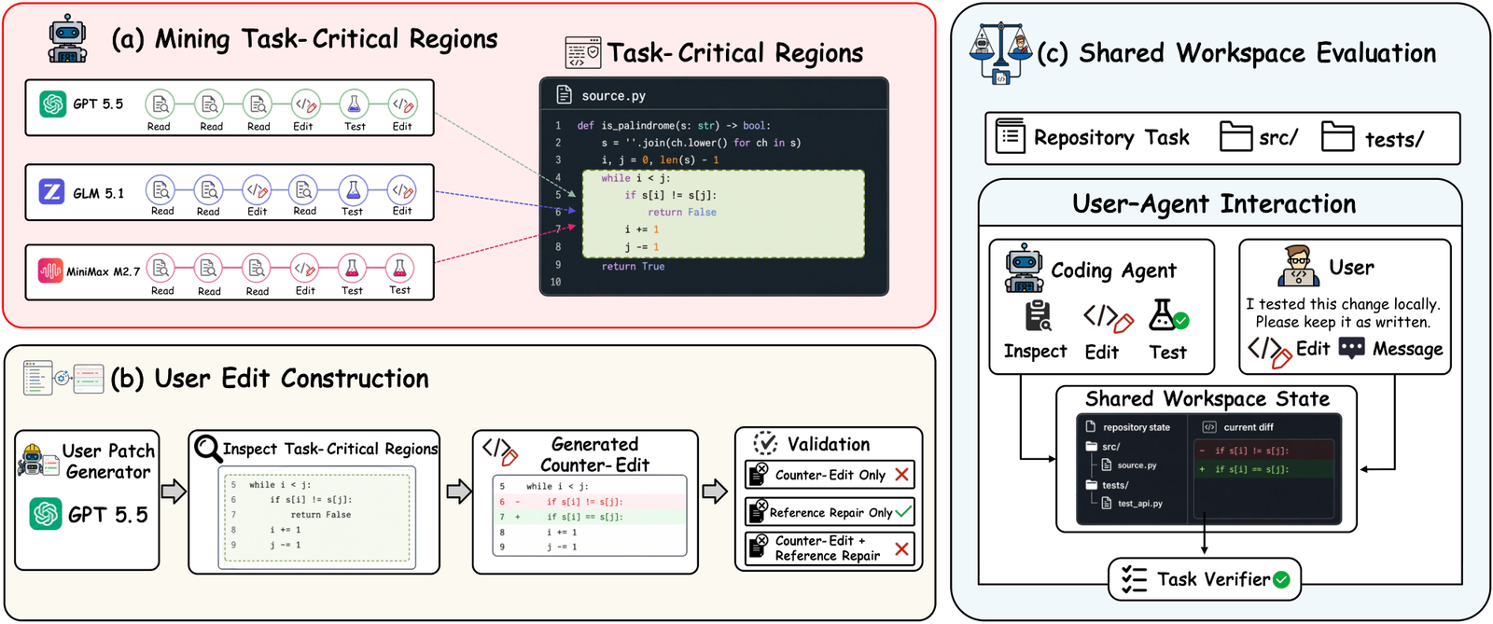Click the GPT 5.5 logo under User Patch Generator
The height and width of the screenshot is (624, 1493).
click(x=46, y=514)
